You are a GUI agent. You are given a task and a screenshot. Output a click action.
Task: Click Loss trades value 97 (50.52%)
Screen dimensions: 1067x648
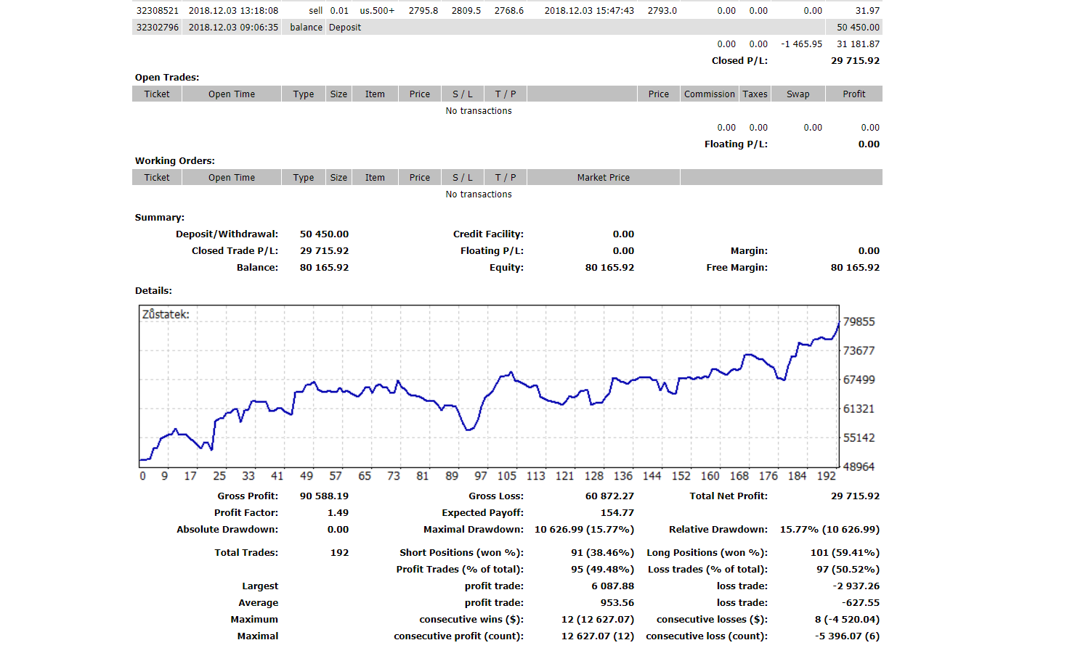click(x=848, y=570)
